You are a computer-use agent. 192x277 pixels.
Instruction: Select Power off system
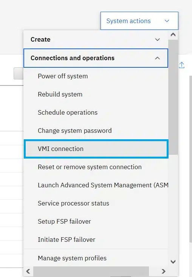point(96,76)
